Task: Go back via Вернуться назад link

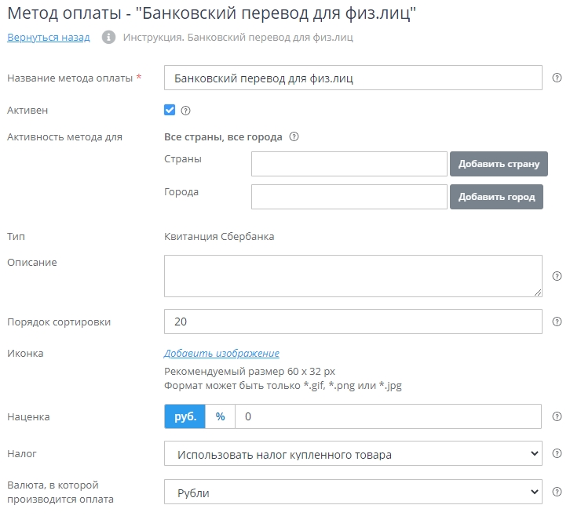Action: (49, 37)
